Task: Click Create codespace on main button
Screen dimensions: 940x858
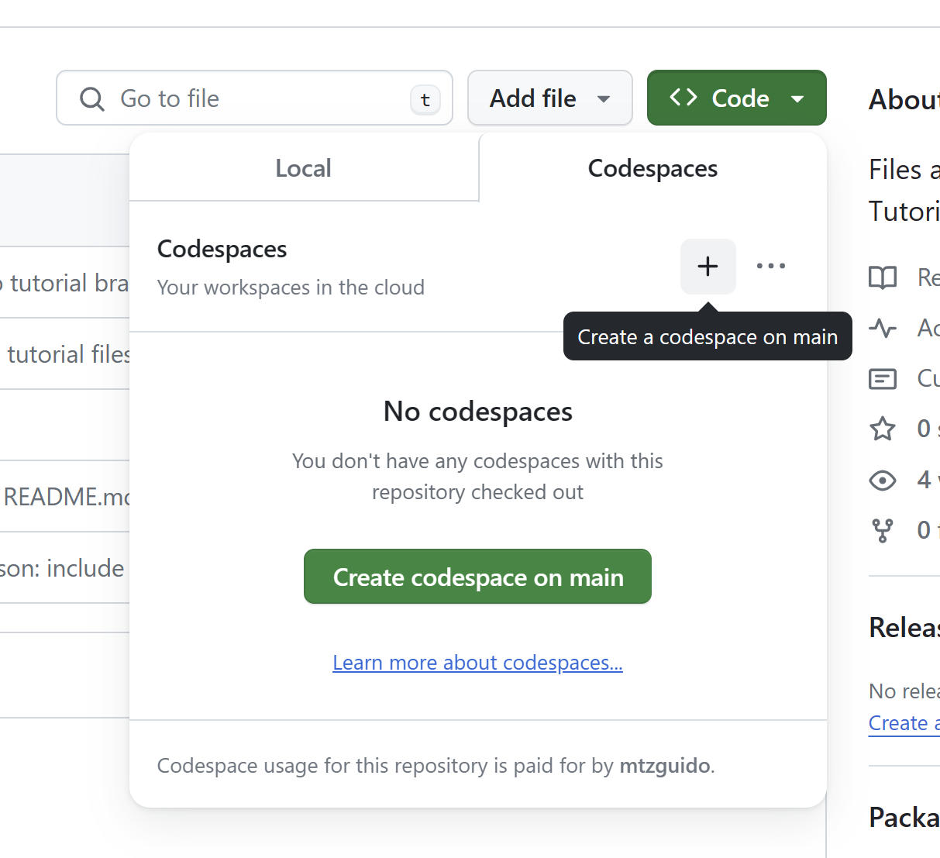Action: tap(477, 577)
